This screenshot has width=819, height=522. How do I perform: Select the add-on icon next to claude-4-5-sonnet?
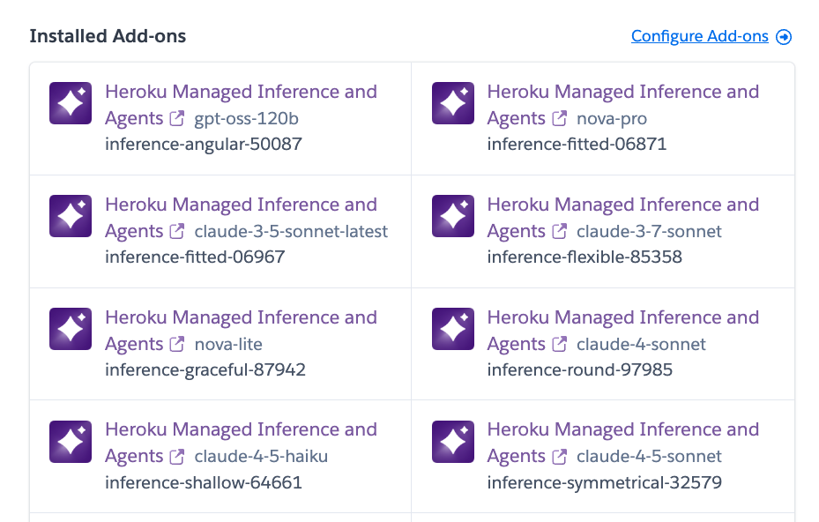click(x=452, y=442)
